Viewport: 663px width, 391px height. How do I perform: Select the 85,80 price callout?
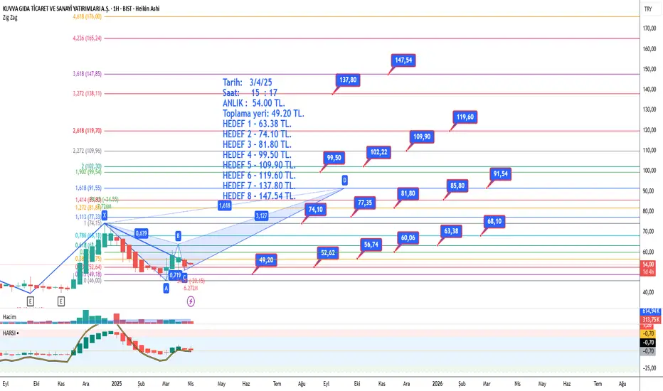tap(457, 186)
